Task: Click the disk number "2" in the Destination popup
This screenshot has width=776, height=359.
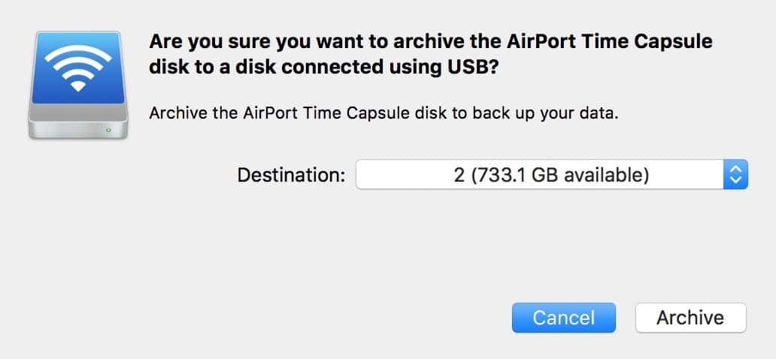Action: [x=459, y=176]
